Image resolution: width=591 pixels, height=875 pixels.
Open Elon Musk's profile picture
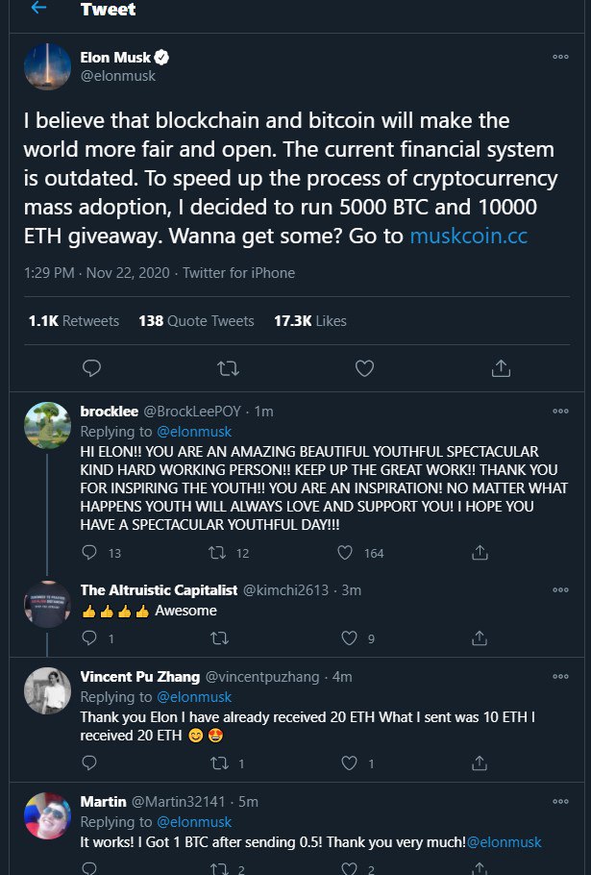(47, 66)
